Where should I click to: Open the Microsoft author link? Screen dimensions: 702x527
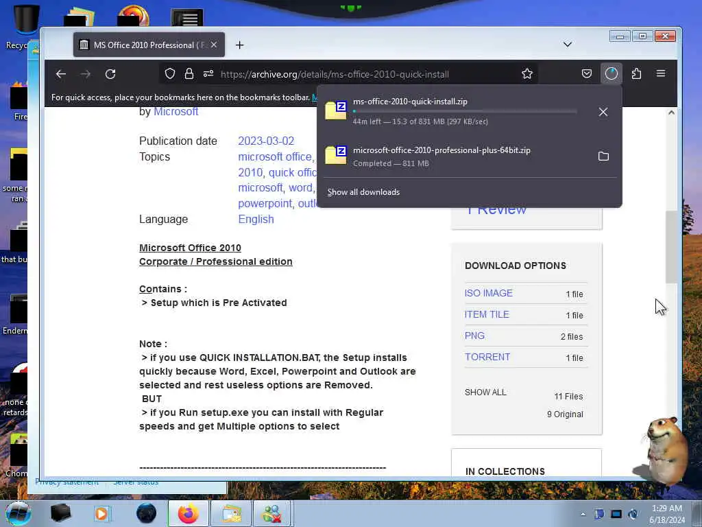176,112
